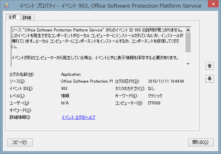Click the タスクのカテゴリ(Y): label

click(130, 89)
